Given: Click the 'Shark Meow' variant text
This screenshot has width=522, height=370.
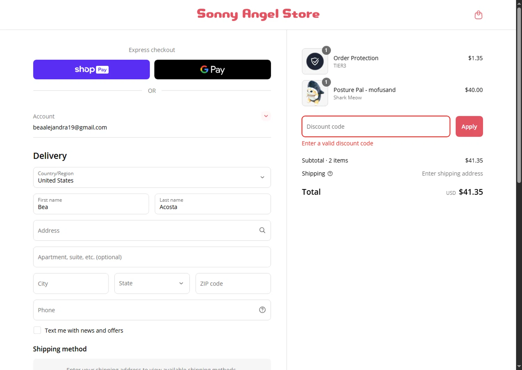Looking at the screenshot, I should coord(347,98).
